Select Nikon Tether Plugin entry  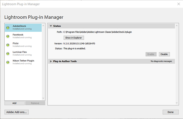(x=23, y=62)
